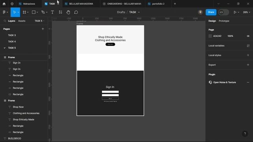Click the globe community icon
Image resolution: width=253 pixels, height=142 pixels.
click(x=12, y=4)
